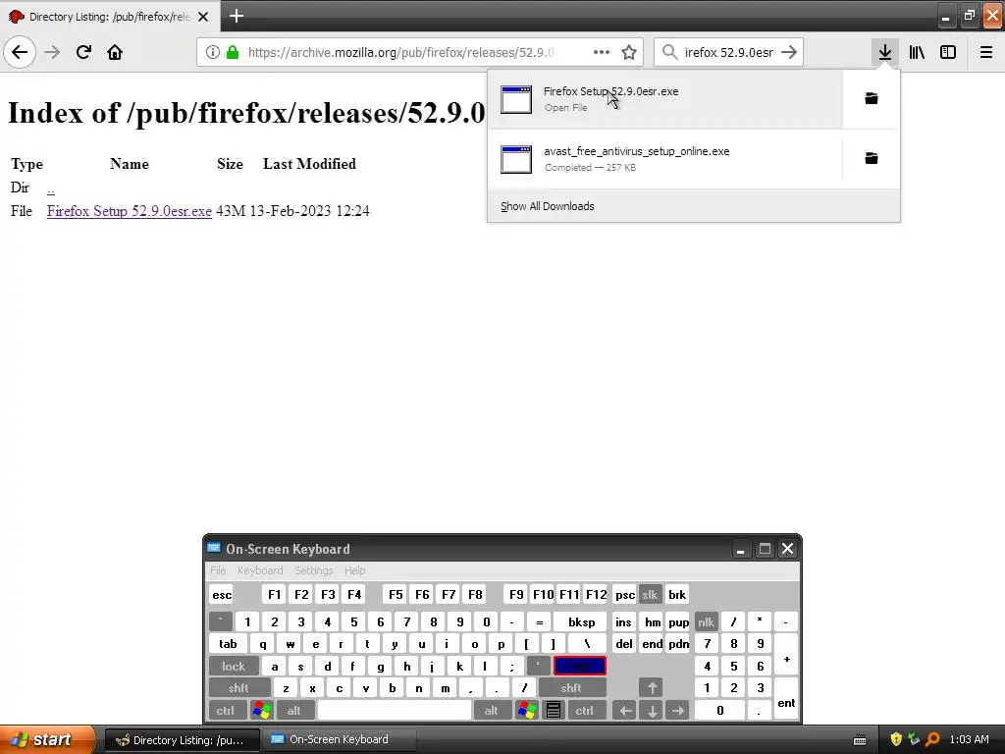This screenshot has height=754, width=1005.
Task: Click the psc print screen key
Action: (625, 594)
